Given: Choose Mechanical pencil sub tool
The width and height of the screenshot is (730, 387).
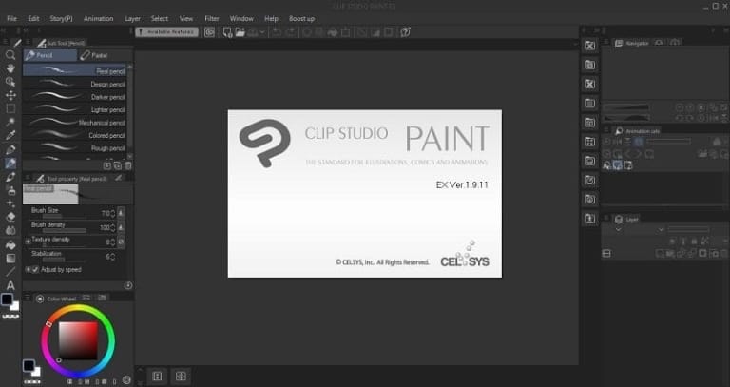Looking at the screenshot, I should point(74,123).
